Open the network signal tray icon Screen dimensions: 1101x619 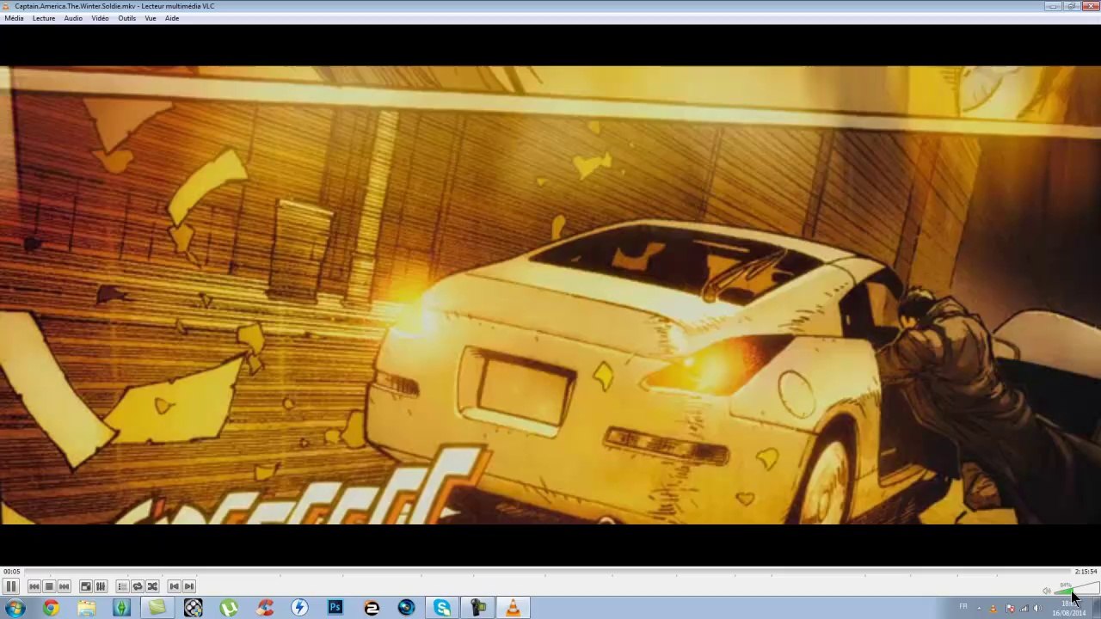click(1024, 609)
